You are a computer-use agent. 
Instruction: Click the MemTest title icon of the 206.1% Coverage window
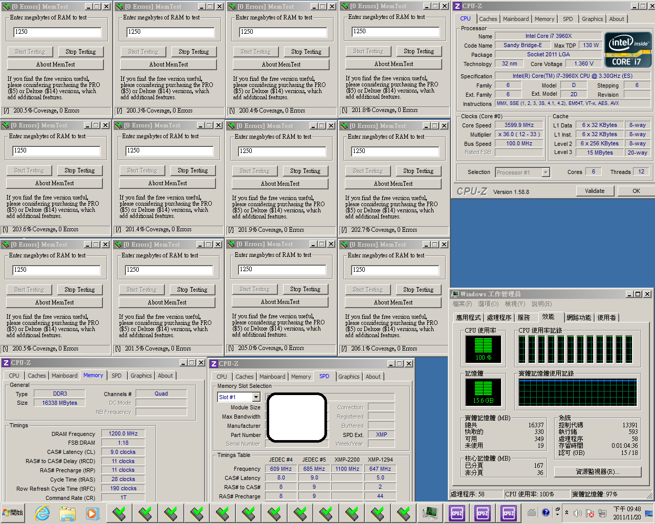(344, 245)
